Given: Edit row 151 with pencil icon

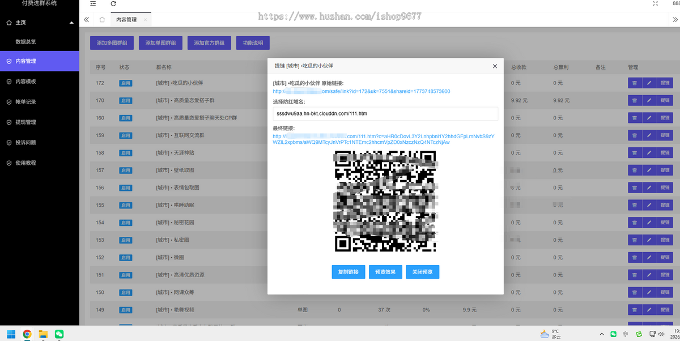Looking at the screenshot, I should 649,275.
